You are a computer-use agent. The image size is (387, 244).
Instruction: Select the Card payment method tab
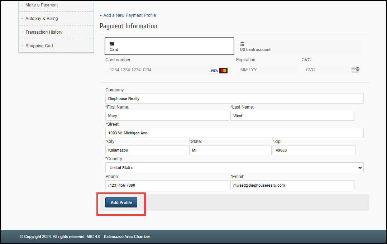(x=169, y=46)
